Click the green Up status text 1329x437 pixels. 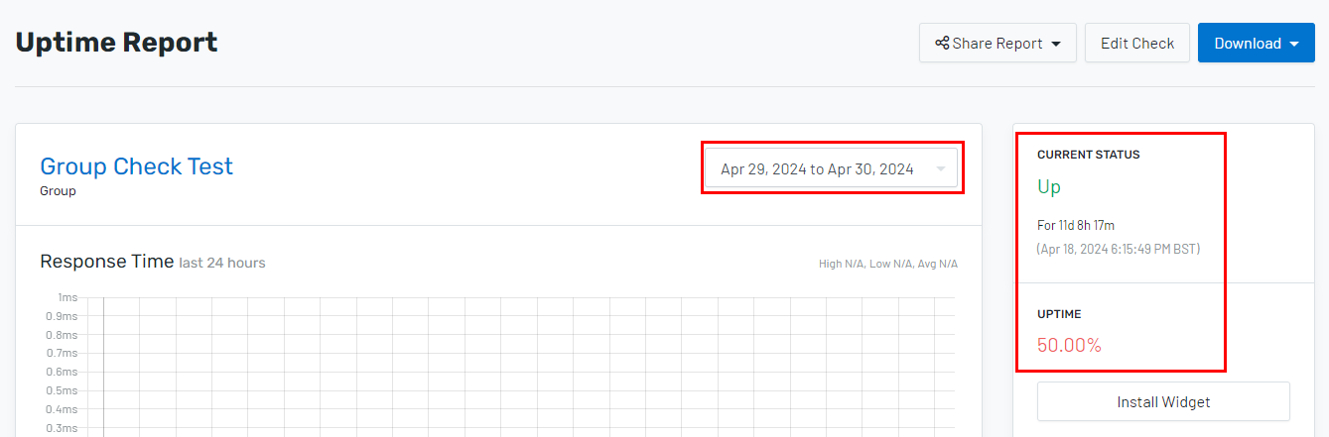click(x=1049, y=186)
